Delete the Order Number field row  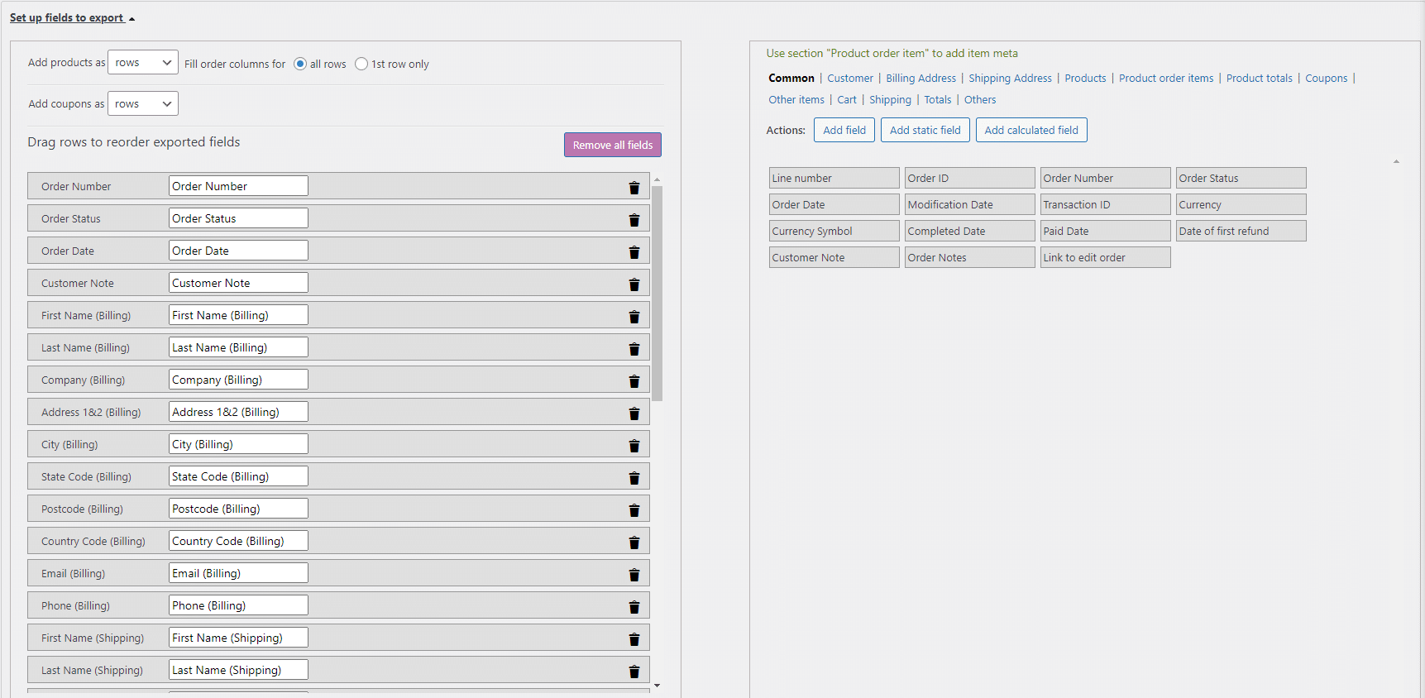(x=634, y=188)
